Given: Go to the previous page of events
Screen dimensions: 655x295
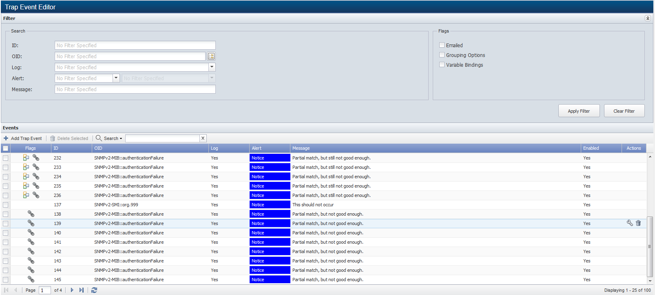Looking at the screenshot, I should click(15, 290).
